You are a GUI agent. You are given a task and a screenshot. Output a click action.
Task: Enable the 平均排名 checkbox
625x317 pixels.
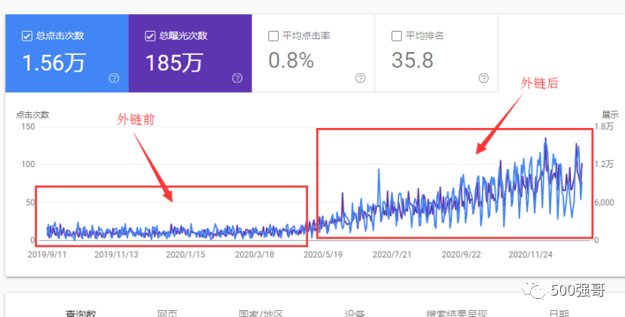[397, 35]
